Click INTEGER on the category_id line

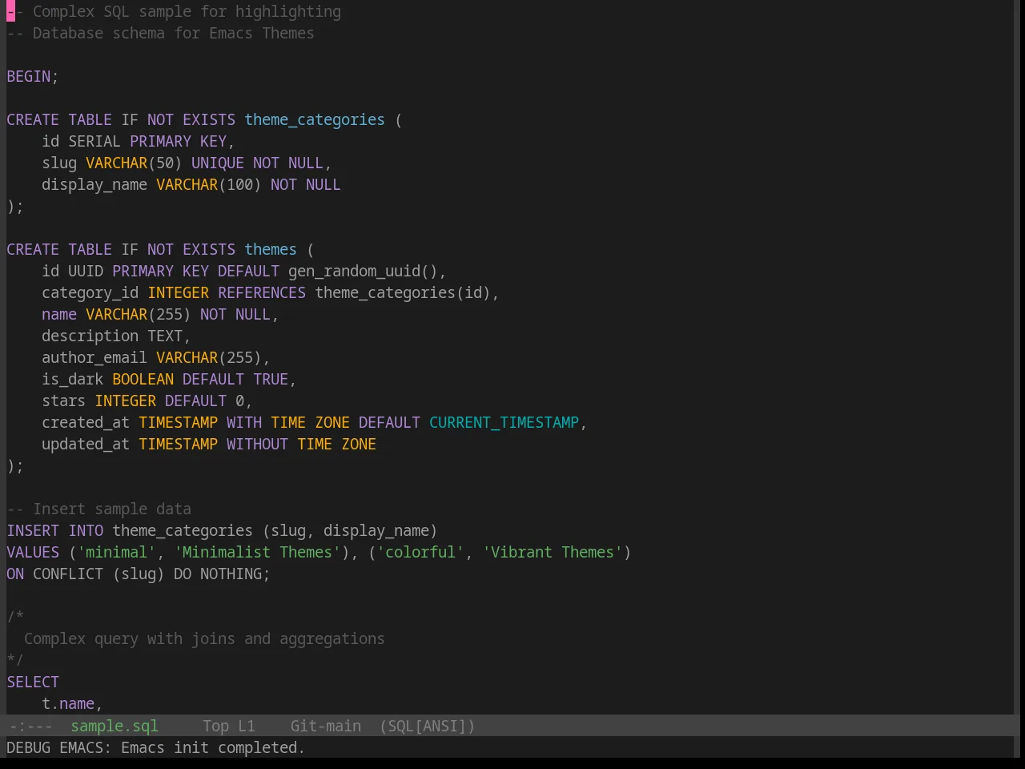pyautogui.click(x=179, y=292)
